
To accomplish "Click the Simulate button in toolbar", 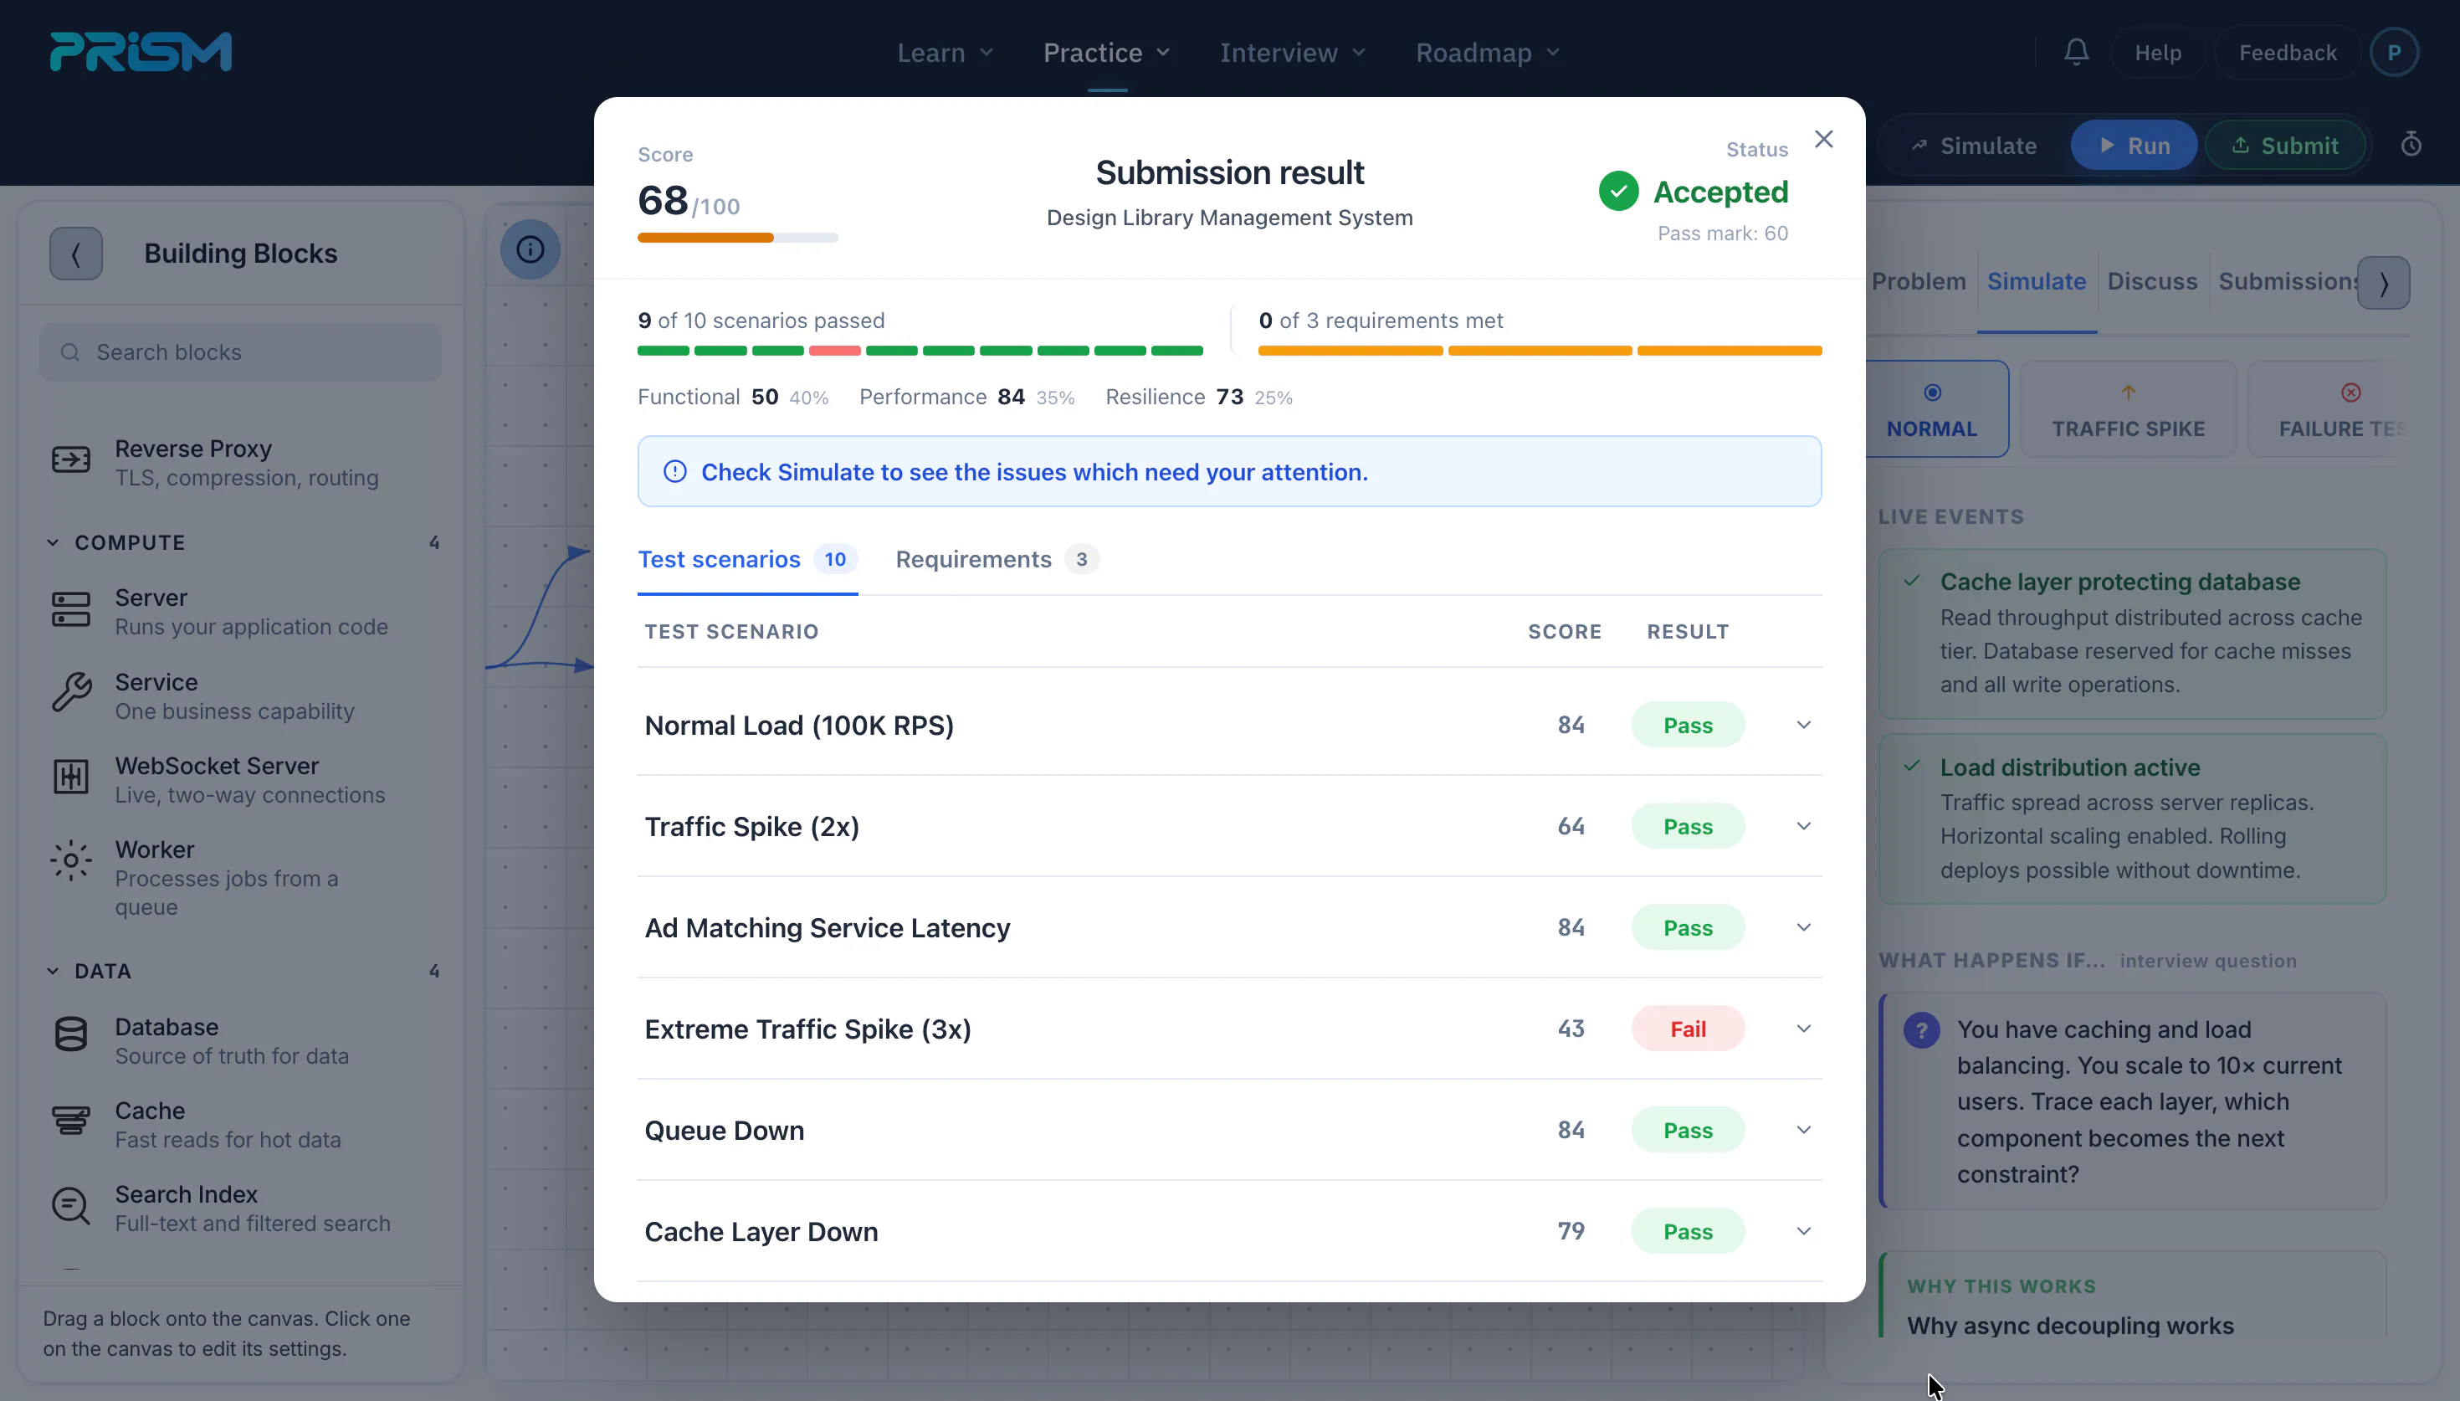I will 1973,146.
